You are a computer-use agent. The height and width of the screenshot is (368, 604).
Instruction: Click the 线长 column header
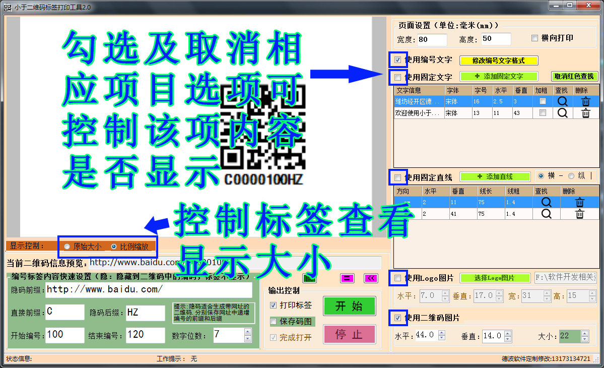491,191
